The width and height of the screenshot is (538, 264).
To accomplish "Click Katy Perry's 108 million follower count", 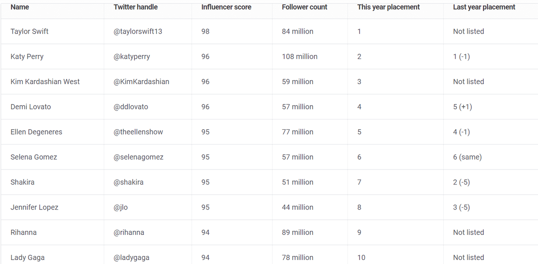I will (x=299, y=56).
